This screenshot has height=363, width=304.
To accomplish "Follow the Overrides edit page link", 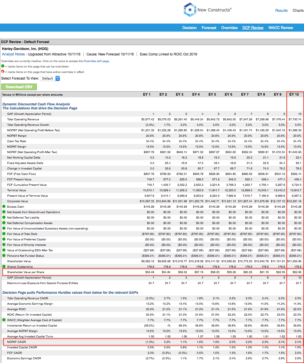I will point(96,61).
